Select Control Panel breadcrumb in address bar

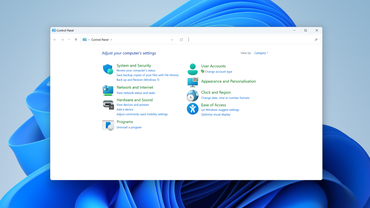coord(100,40)
